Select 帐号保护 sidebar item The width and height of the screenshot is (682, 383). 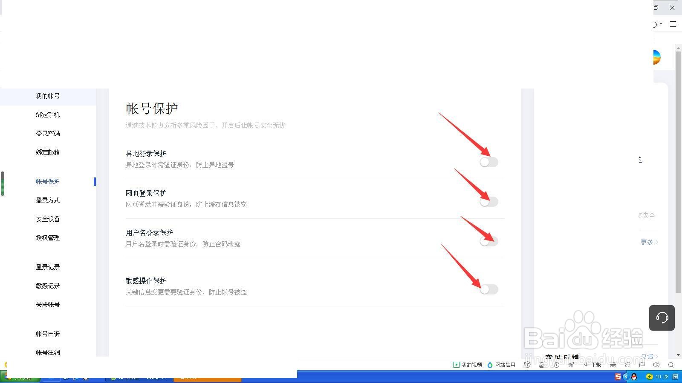[x=48, y=182]
